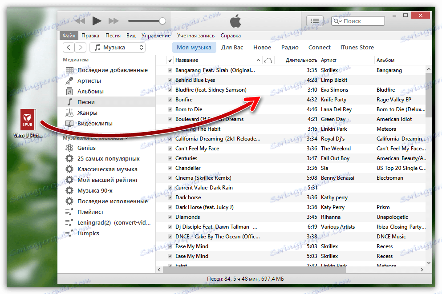Switch to the Радио tab
Screen dimensions: 442x294
tap(290, 47)
